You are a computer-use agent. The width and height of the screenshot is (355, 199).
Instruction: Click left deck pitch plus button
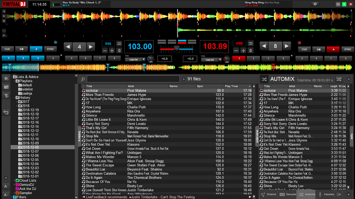tap(112, 51)
